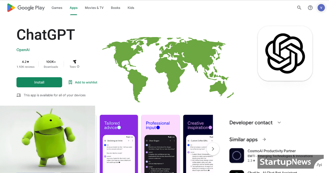Click the green Install button
Screen dimensions: 329x173
tap(39, 82)
